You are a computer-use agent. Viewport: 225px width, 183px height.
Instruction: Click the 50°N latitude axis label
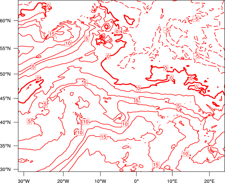pos(5,74)
